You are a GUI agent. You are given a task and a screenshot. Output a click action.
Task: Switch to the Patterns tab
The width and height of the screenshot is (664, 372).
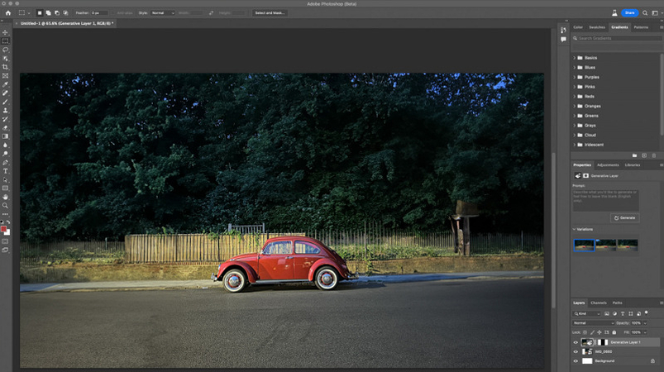pyautogui.click(x=641, y=27)
